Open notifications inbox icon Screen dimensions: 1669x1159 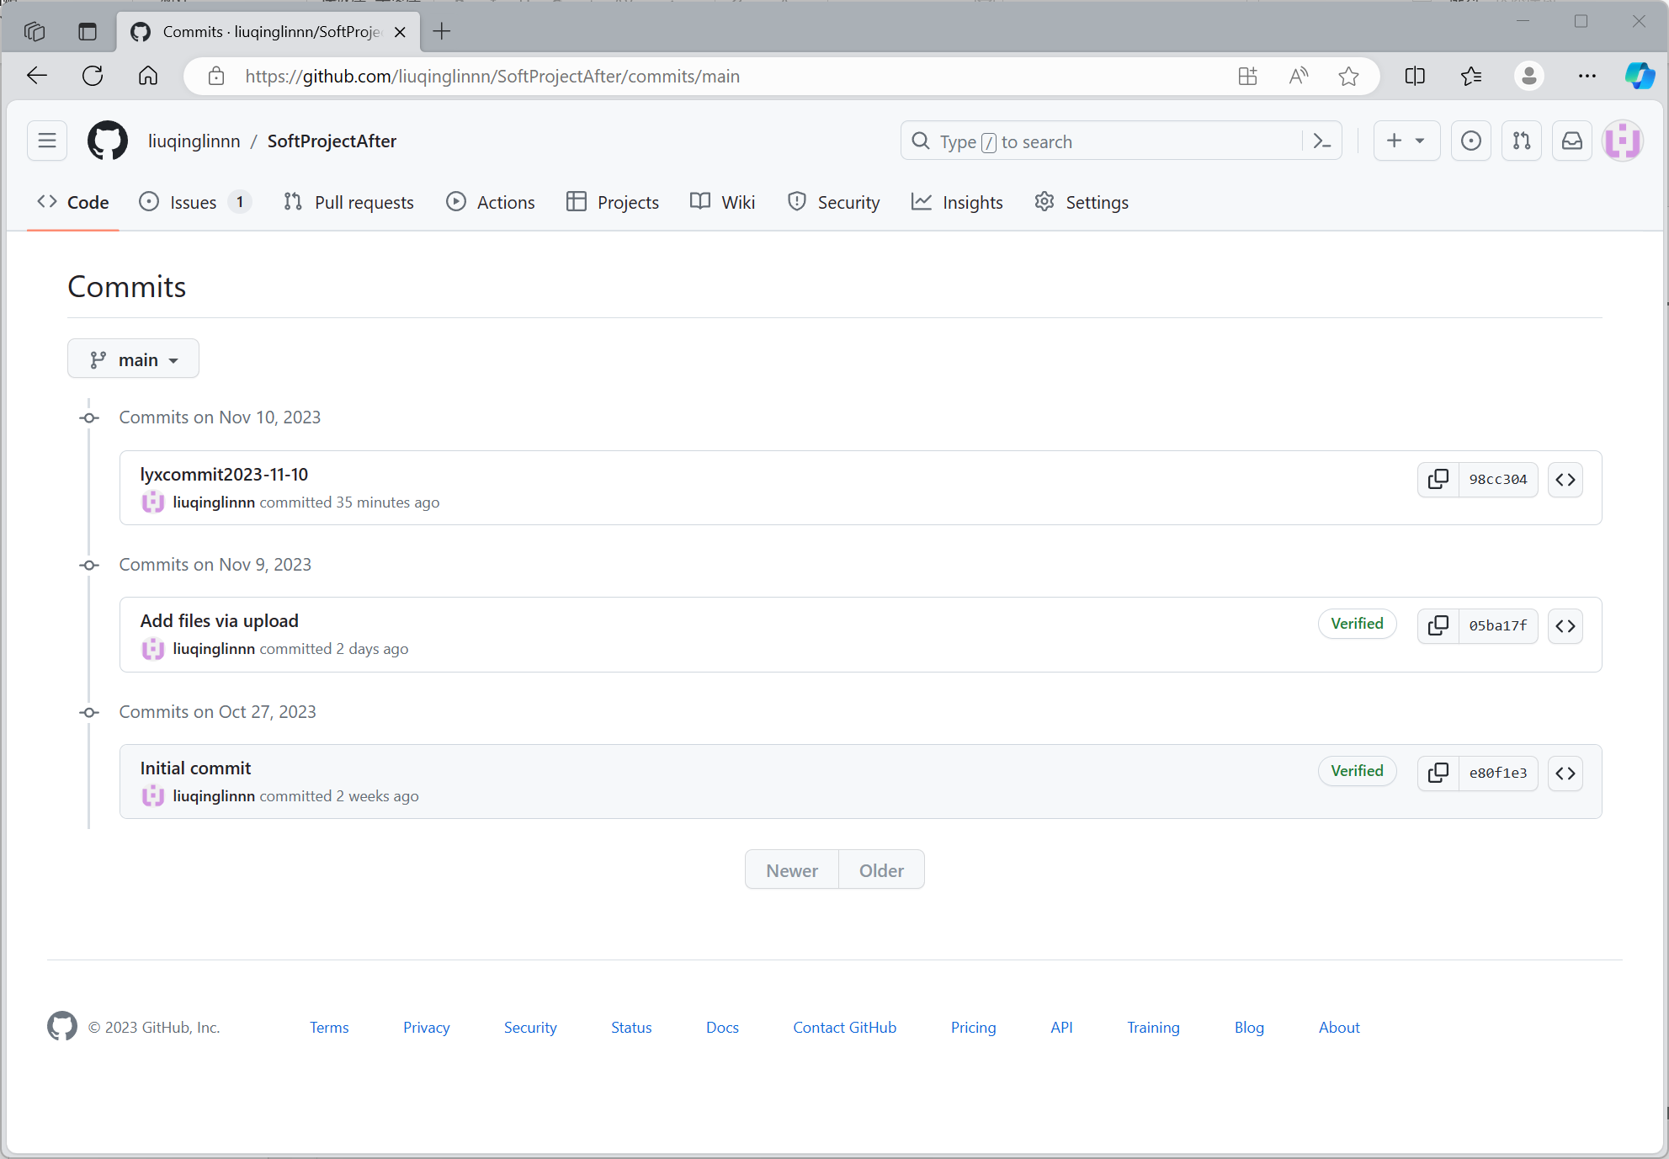[x=1571, y=141]
